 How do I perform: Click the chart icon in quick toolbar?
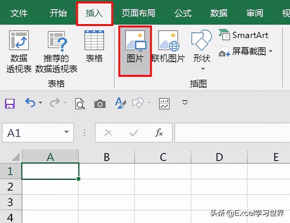[x=164, y=104]
